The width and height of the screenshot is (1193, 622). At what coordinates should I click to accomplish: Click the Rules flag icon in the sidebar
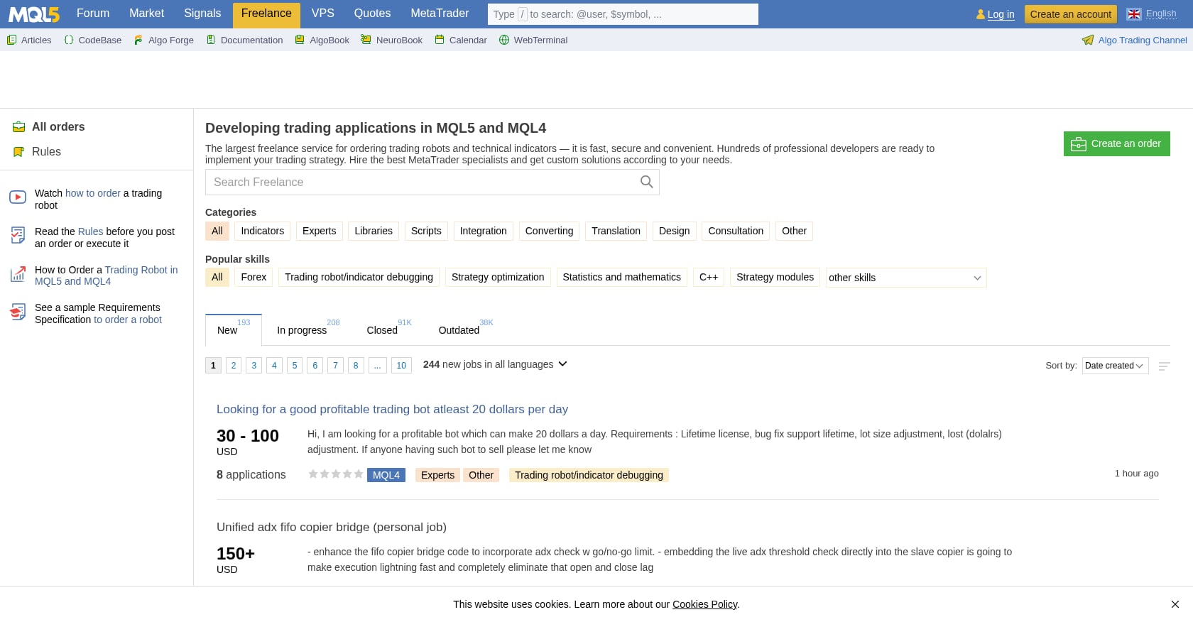pyautogui.click(x=19, y=152)
